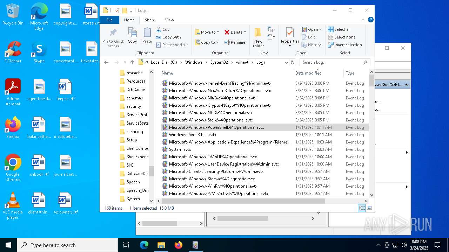Select the Speech folder in tree
The height and width of the screenshot is (252, 449).
click(133, 182)
